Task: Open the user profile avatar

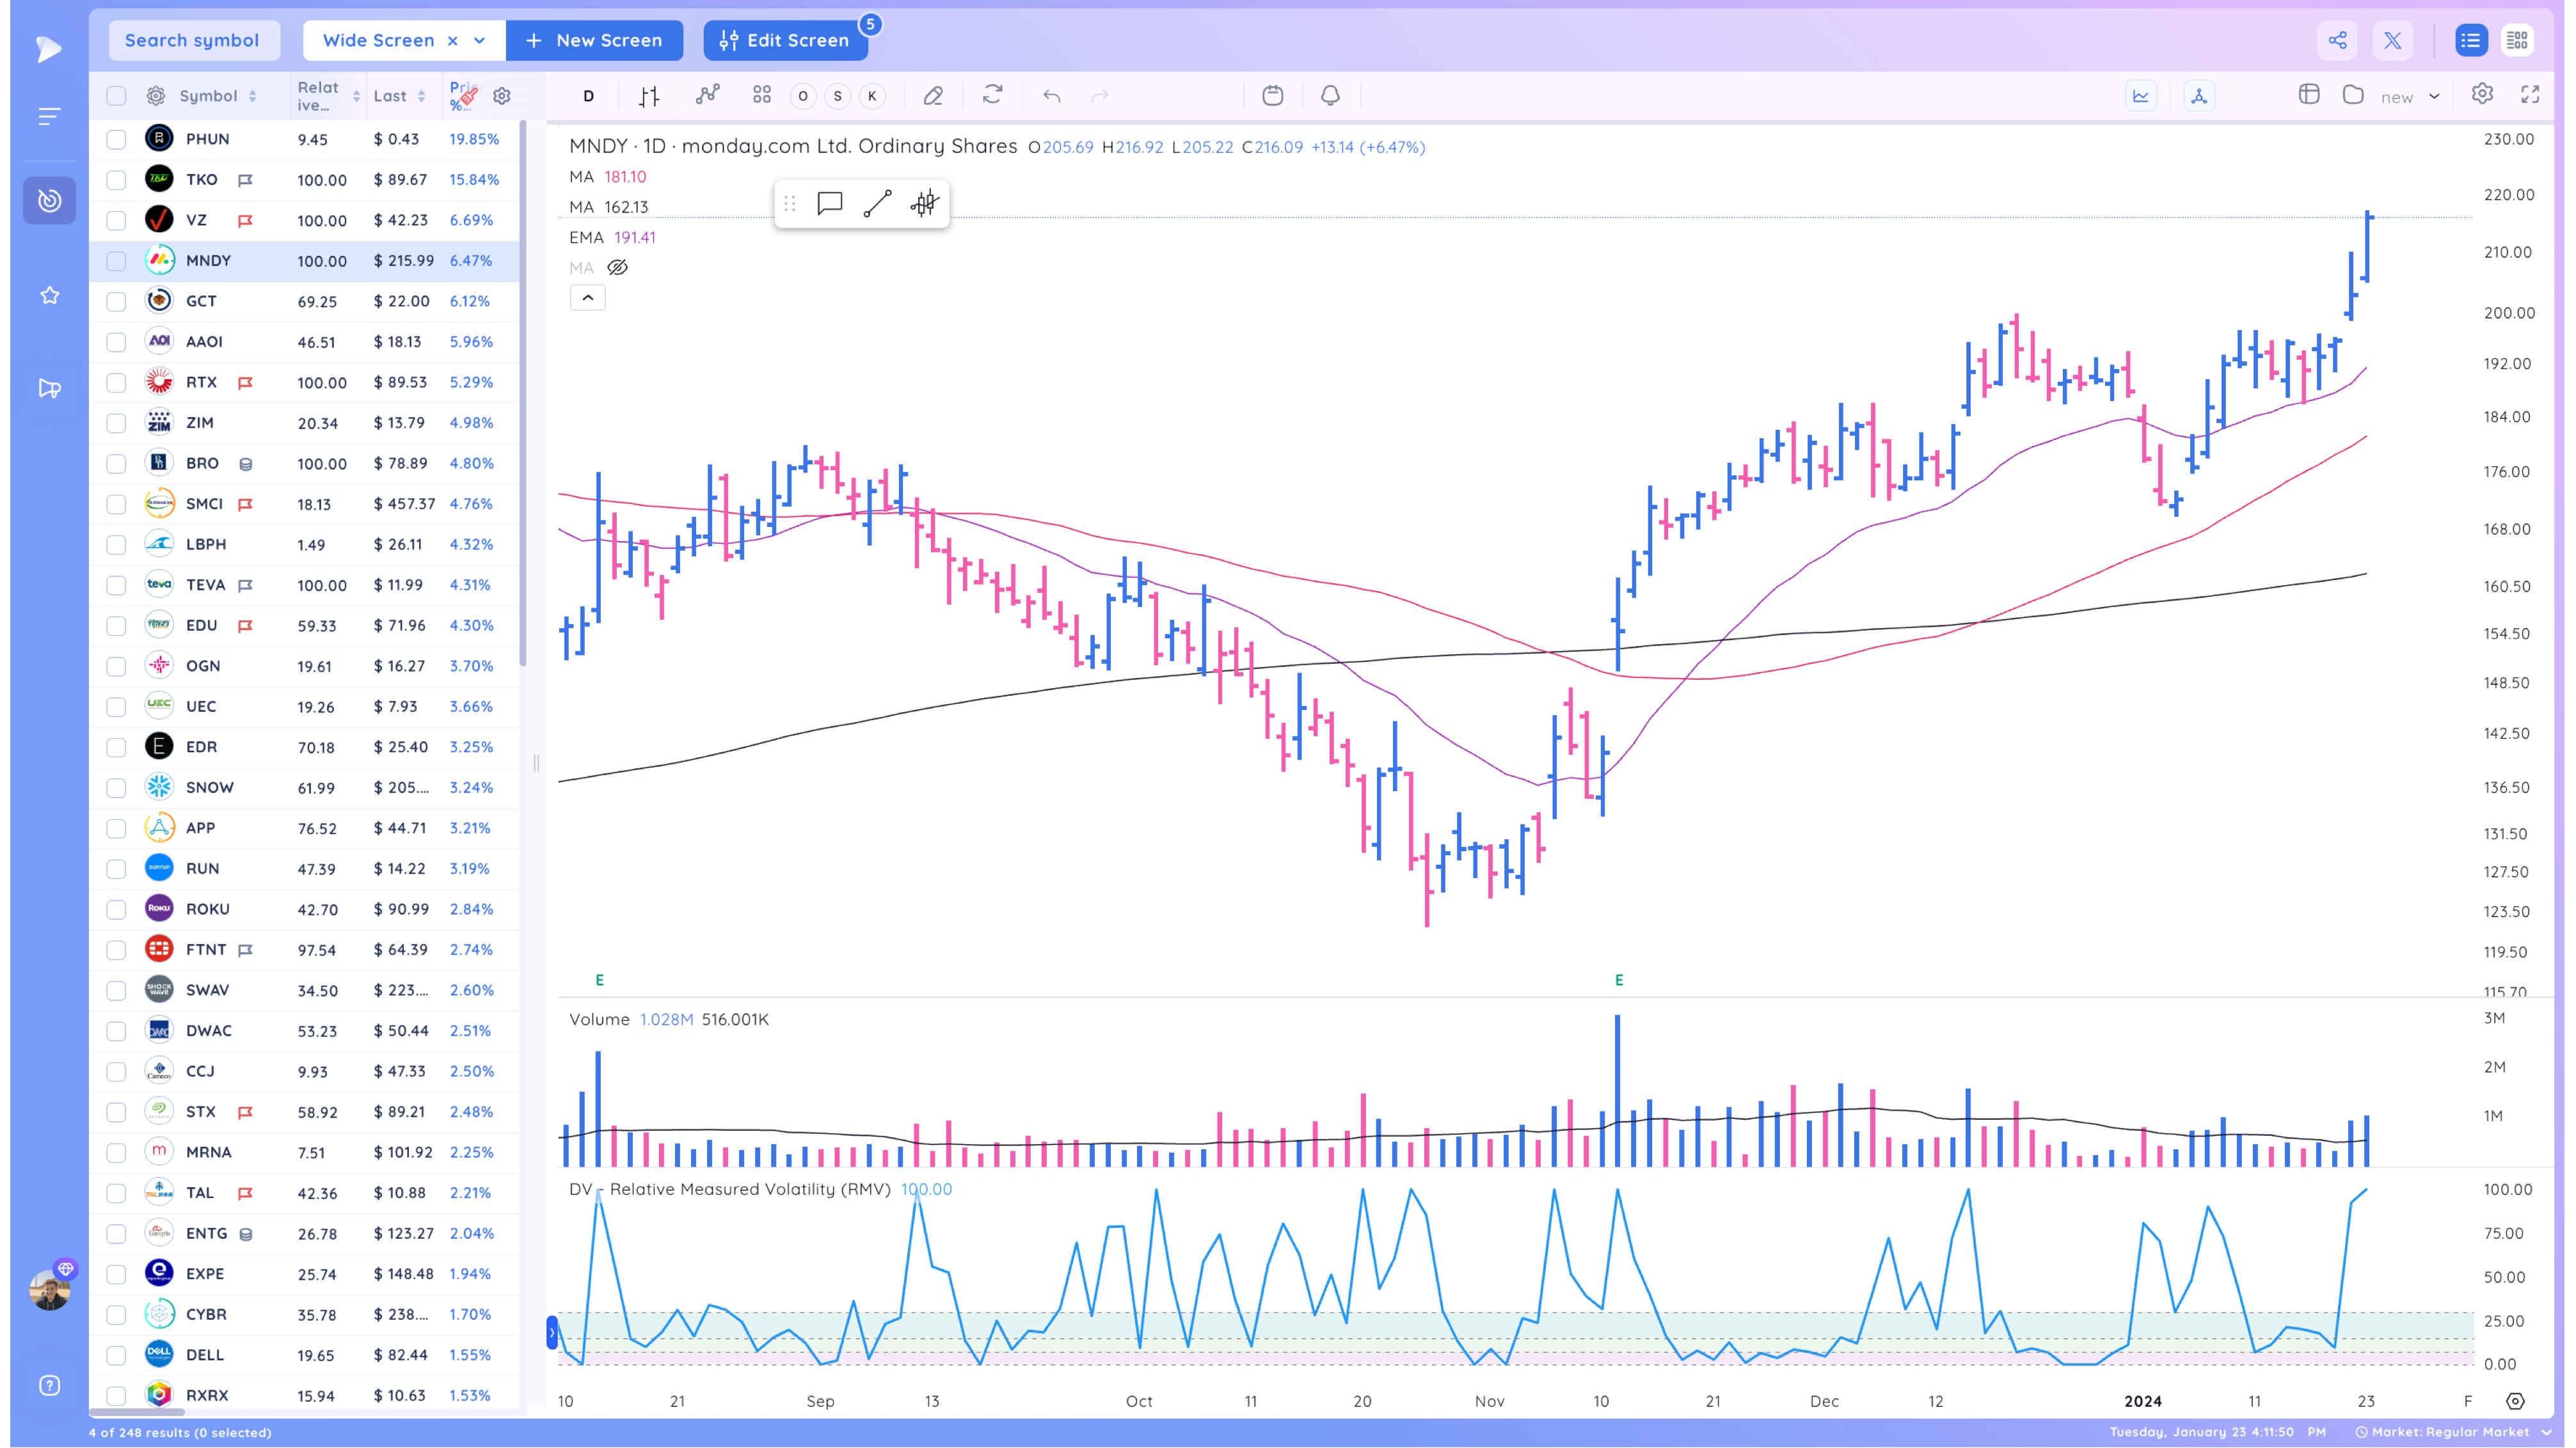Action: [x=49, y=1289]
